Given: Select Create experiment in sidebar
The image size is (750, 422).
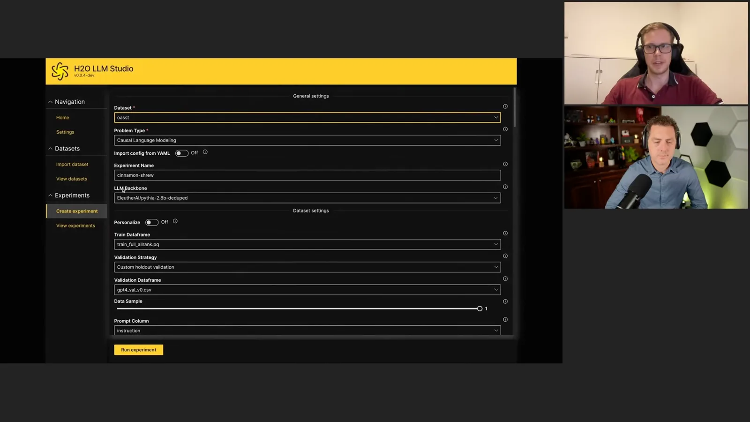Looking at the screenshot, I should click(77, 211).
